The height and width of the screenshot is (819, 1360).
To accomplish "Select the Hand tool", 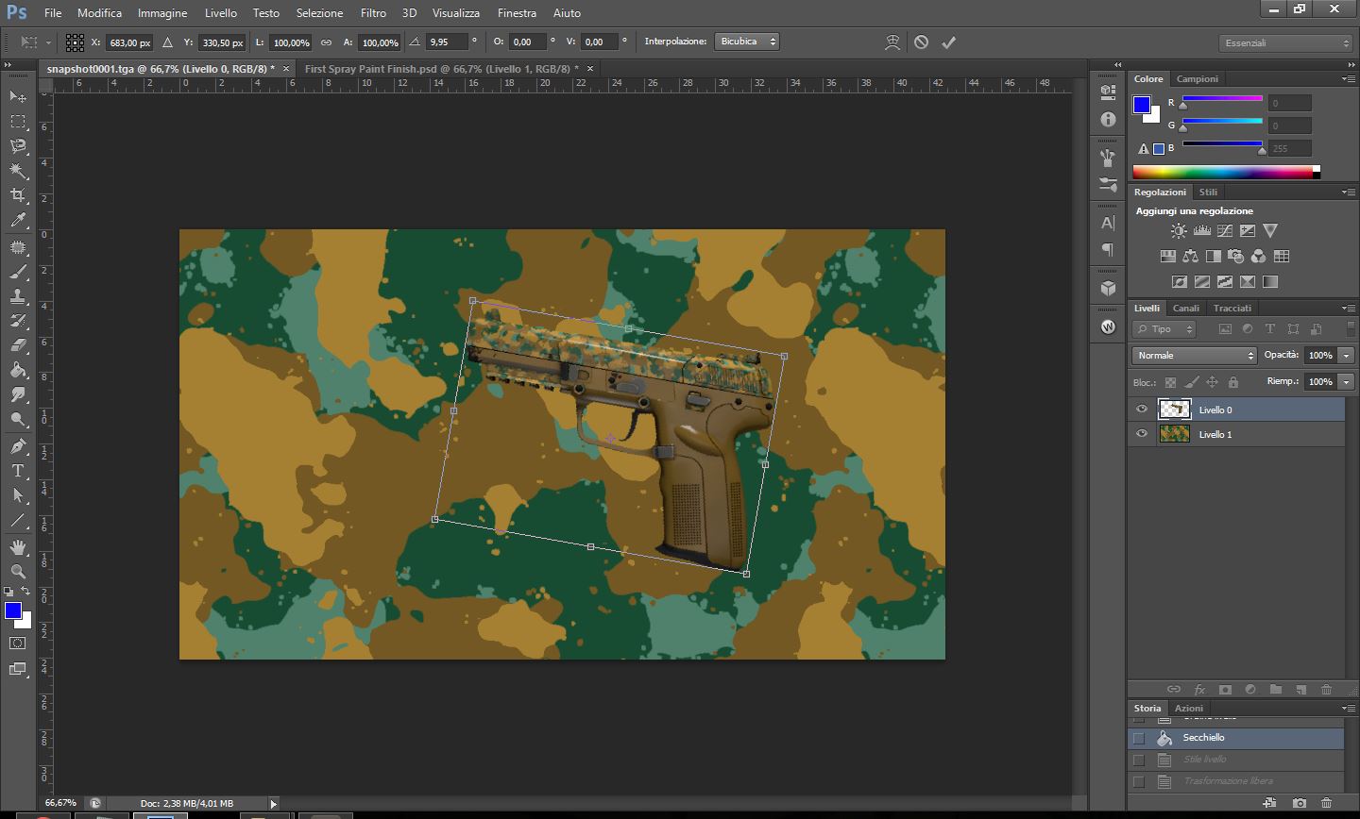I will tap(18, 547).
